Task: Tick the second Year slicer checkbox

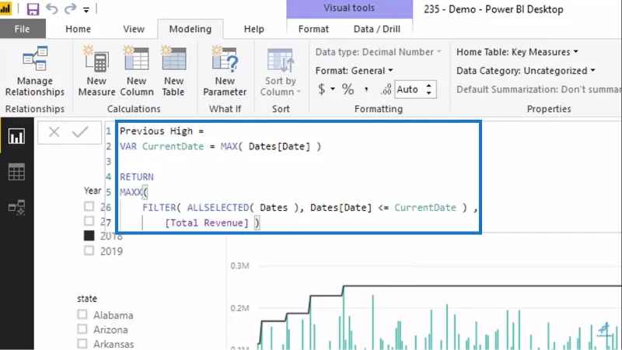Action: 89,221
